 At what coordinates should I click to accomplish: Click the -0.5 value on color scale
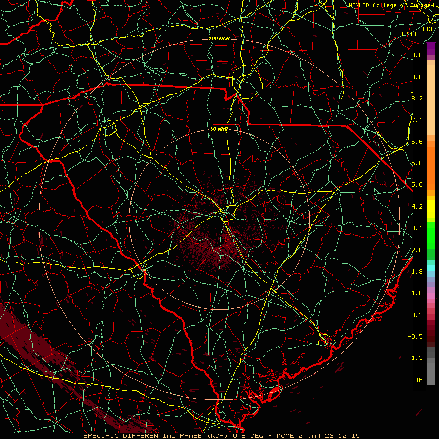pos(415,337)
